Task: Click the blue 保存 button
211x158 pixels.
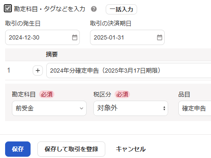Action: [18, 149]
